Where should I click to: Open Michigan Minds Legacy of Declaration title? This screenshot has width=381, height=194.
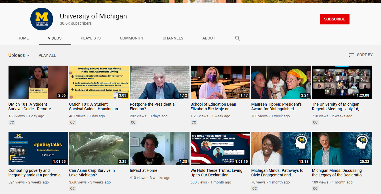pos(338,173)
